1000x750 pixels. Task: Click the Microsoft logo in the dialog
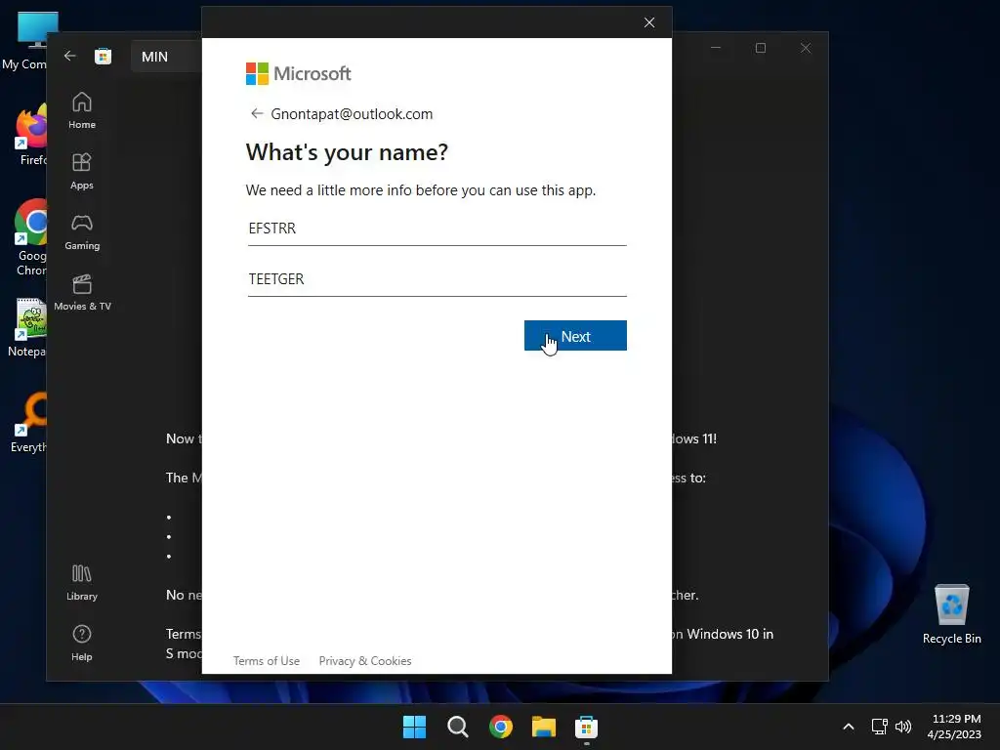pyautogui.click(x=298, y=74)
